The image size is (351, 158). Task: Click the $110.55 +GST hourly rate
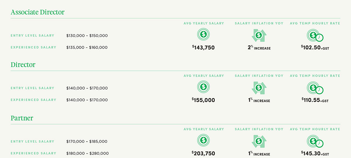(x=315, y=100)
